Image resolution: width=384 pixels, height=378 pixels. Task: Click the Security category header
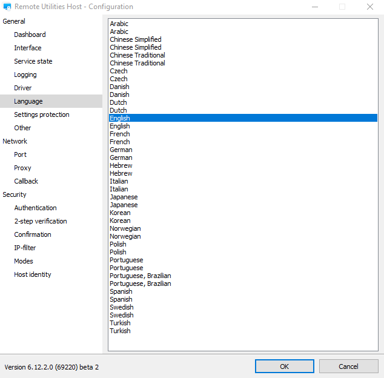pyautogui.click(x=15, y=194)
